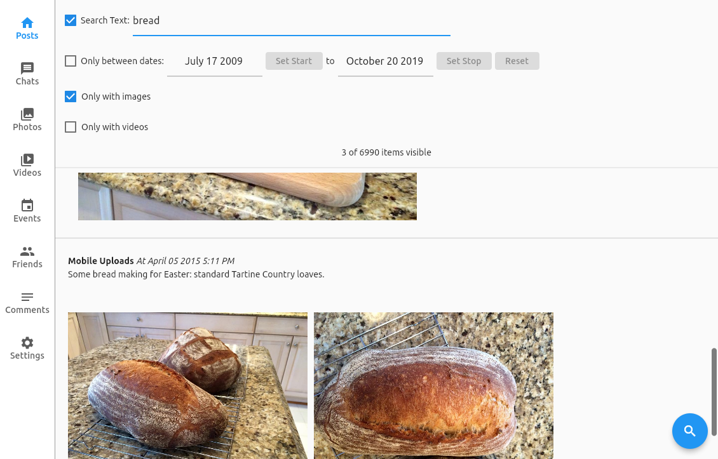Open Settings gear icon

(27, 343)
